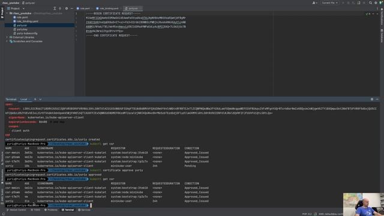384x216 pixels.
Task: Click the inspections checkmark widget in editor
Action: pos(368,14)
